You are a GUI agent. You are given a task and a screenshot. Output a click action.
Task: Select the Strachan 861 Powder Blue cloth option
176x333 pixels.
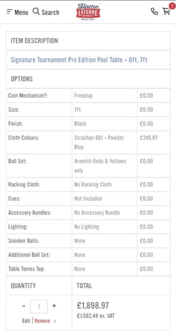(99, 142)
